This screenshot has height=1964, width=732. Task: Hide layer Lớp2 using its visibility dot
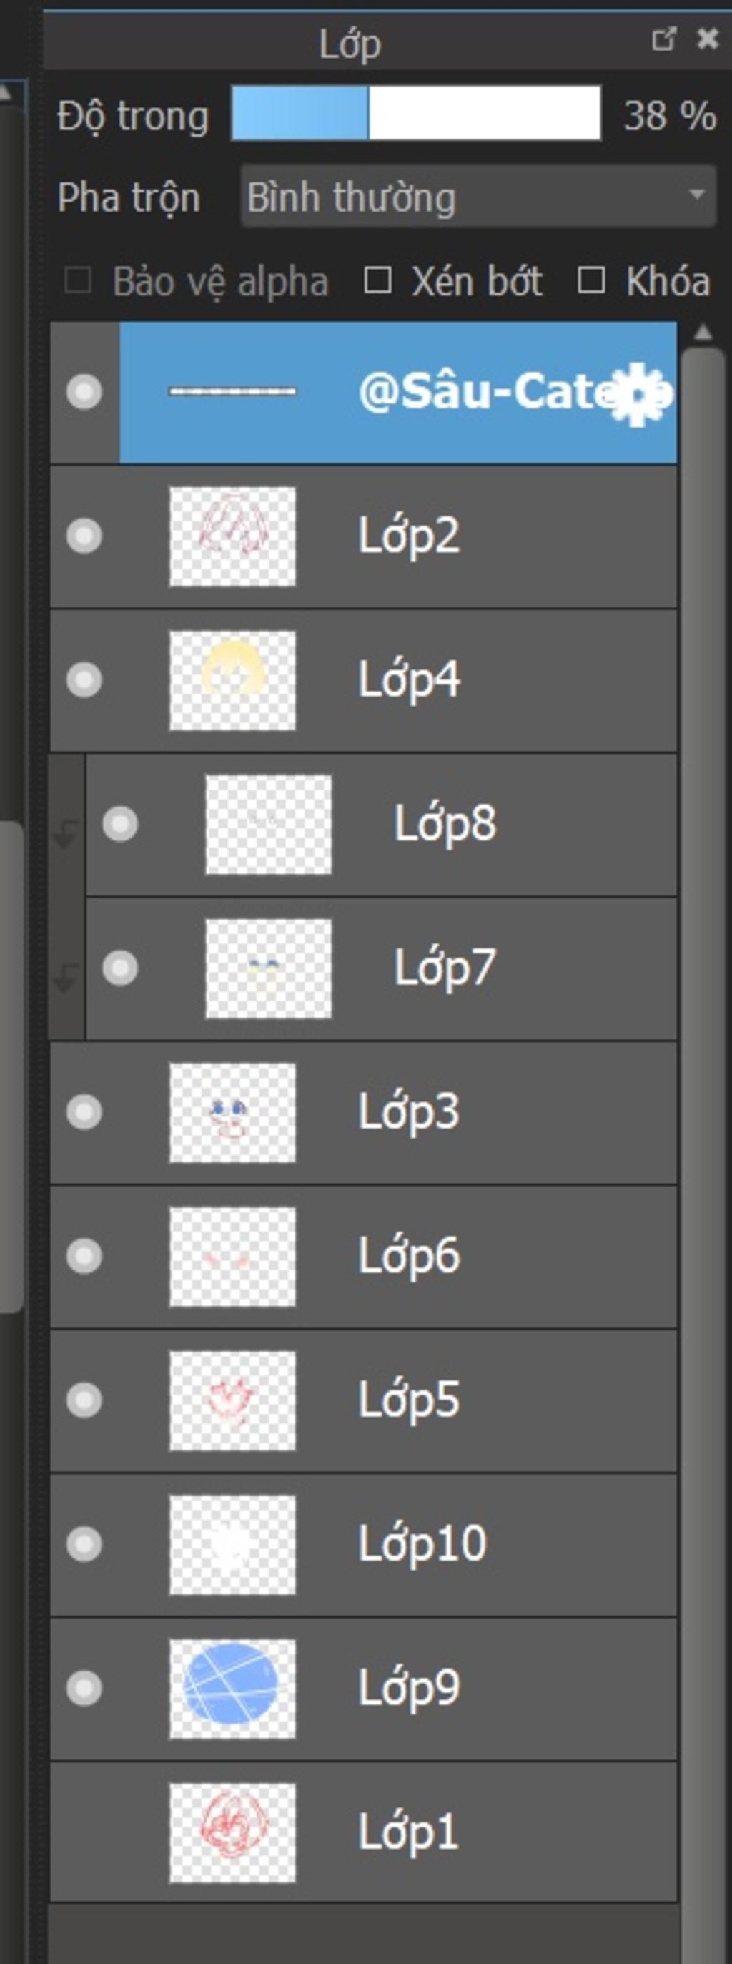point(84,536)
